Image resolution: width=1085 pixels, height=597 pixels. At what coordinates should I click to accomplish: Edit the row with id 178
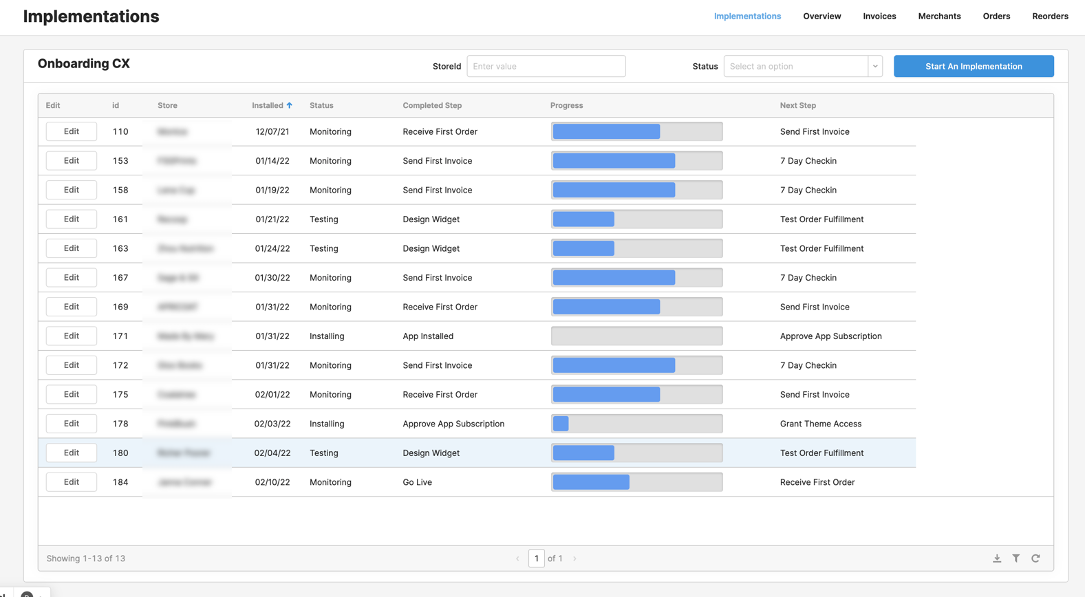coord(72,424)
